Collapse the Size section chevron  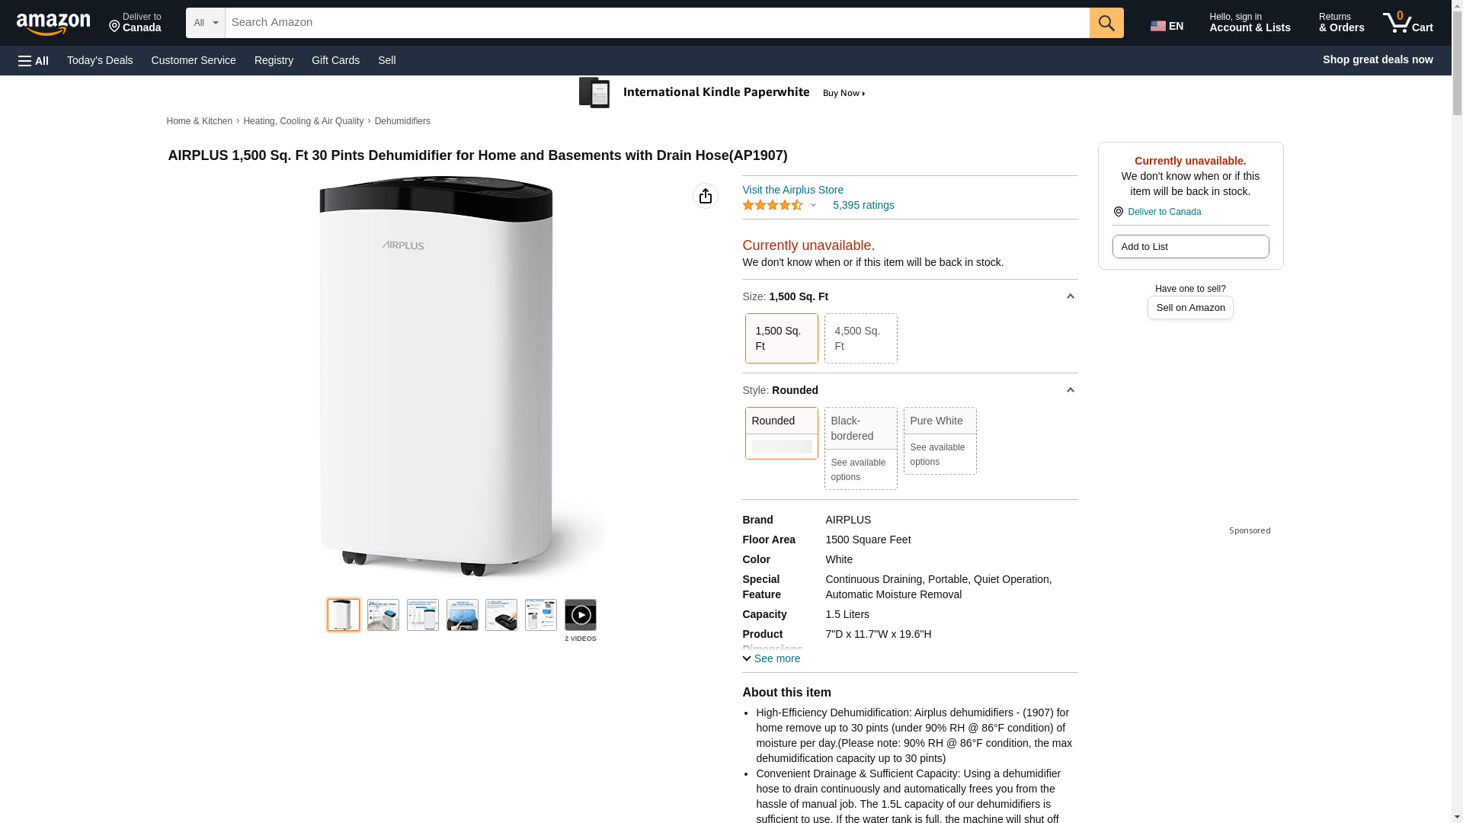tap(1070, 296)
